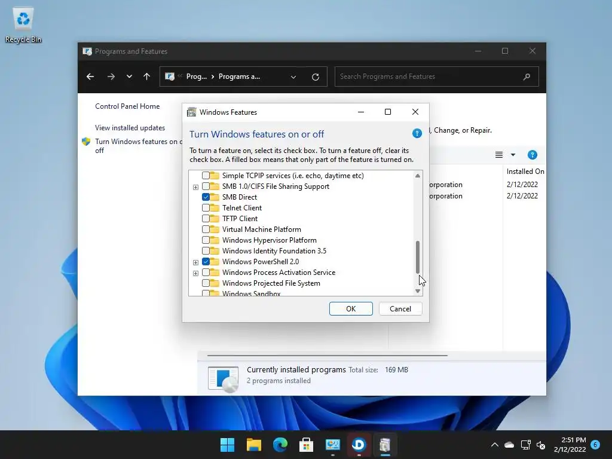612x459 pixels.
Task: Click the up-one-level arrow in Programs and Features
Action: (147, 76)
